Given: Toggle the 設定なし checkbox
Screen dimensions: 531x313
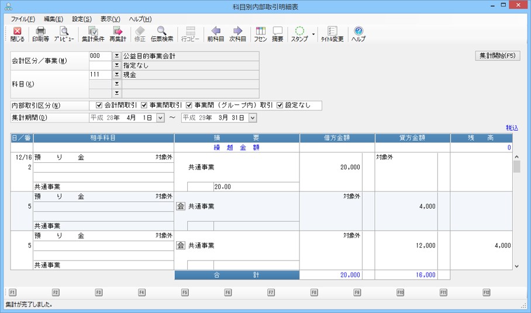Looking at the screenshot, I should click(280, 106).
